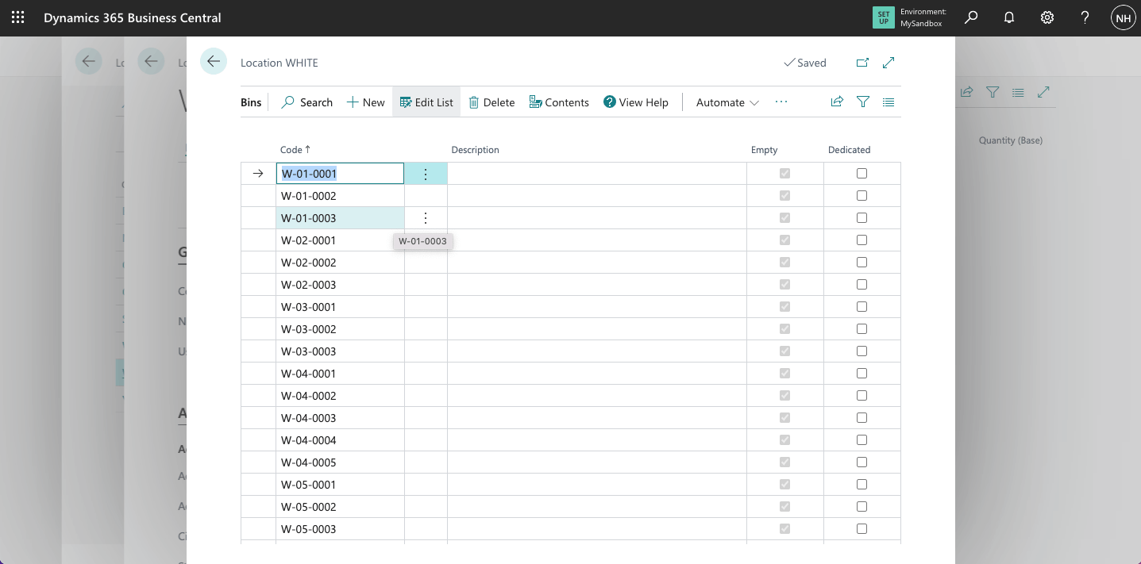Open the notifications bell
1141x564 pixels.
tap(1009, 17)
